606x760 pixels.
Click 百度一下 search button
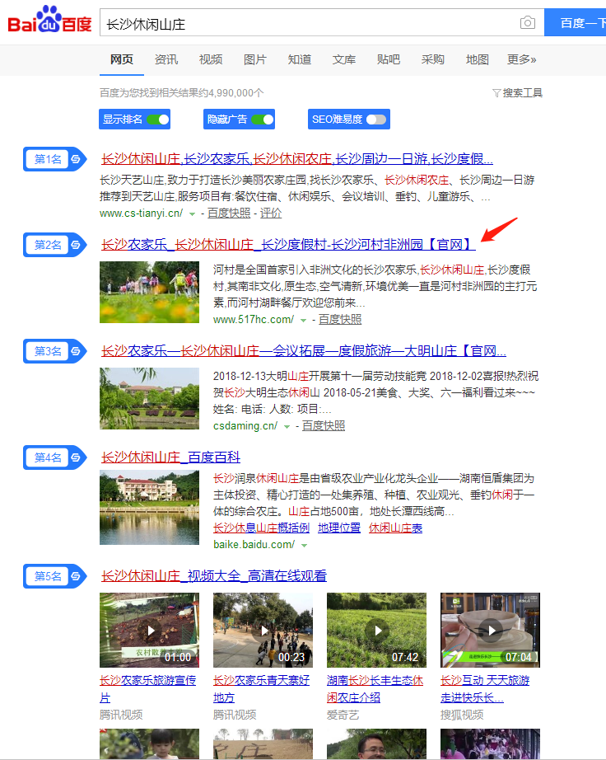coord(575,22)
